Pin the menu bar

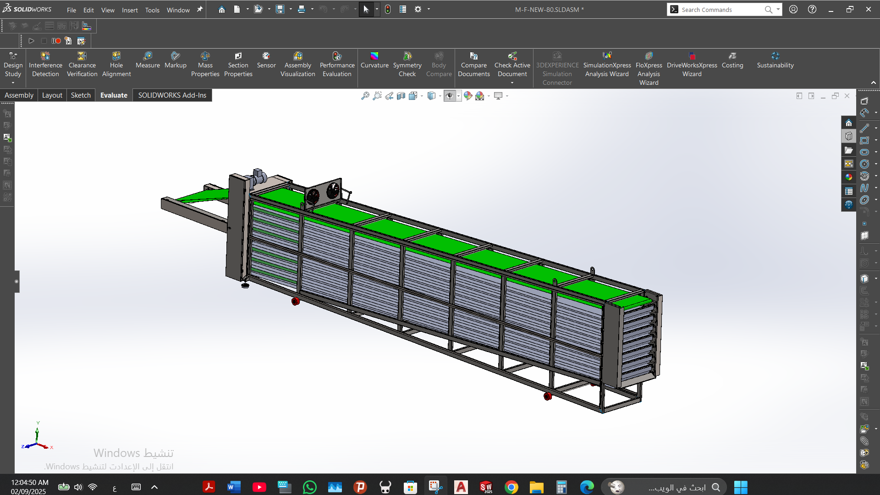point(200,9)
